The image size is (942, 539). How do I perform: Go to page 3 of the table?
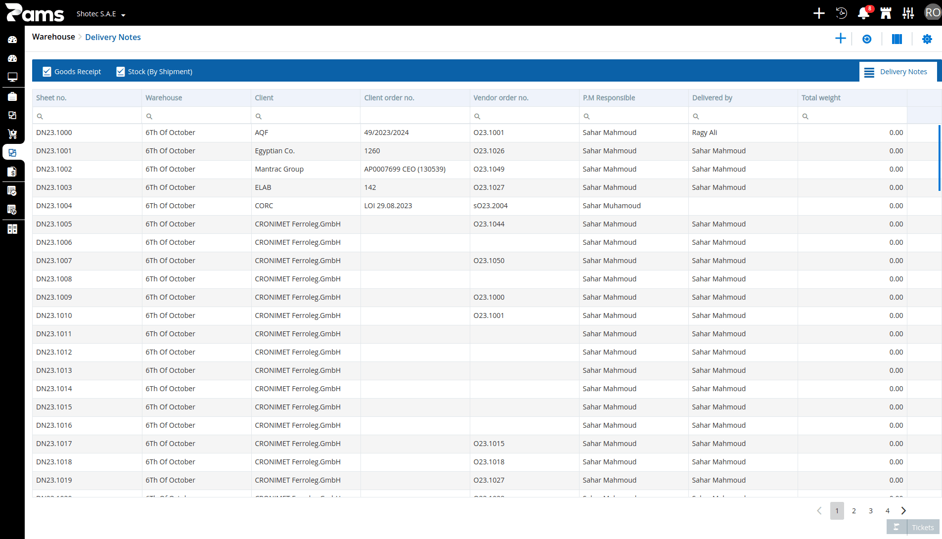tap(871, 511)
